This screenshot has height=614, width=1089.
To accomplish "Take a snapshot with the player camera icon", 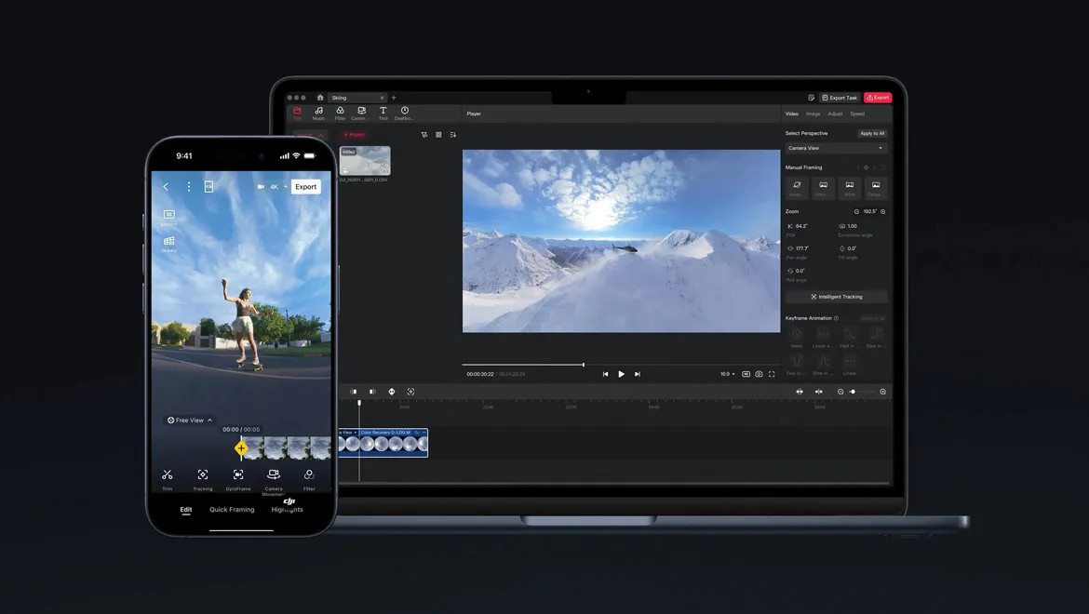I will (760, 374).
